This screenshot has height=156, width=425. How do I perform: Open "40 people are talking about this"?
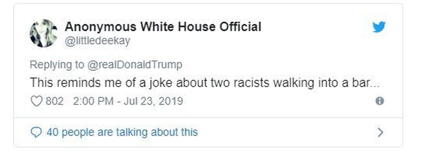(122, 132)
